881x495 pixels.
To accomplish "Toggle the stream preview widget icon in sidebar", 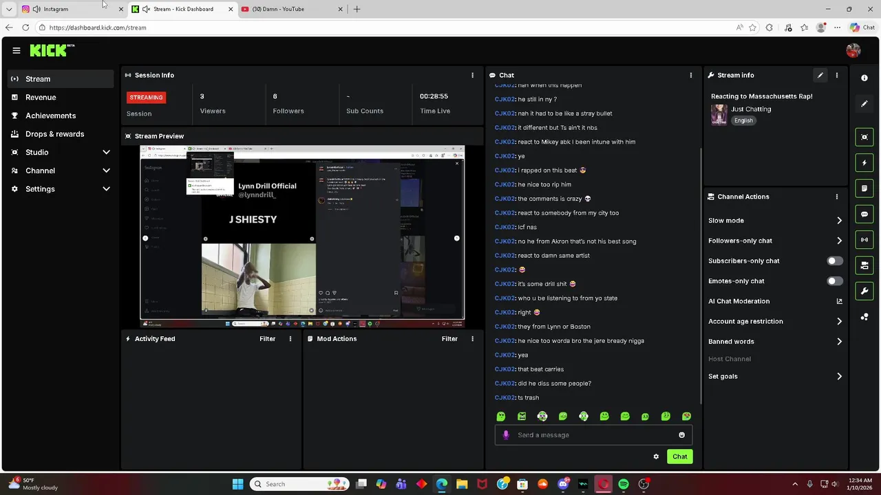I will click(864, 137).
